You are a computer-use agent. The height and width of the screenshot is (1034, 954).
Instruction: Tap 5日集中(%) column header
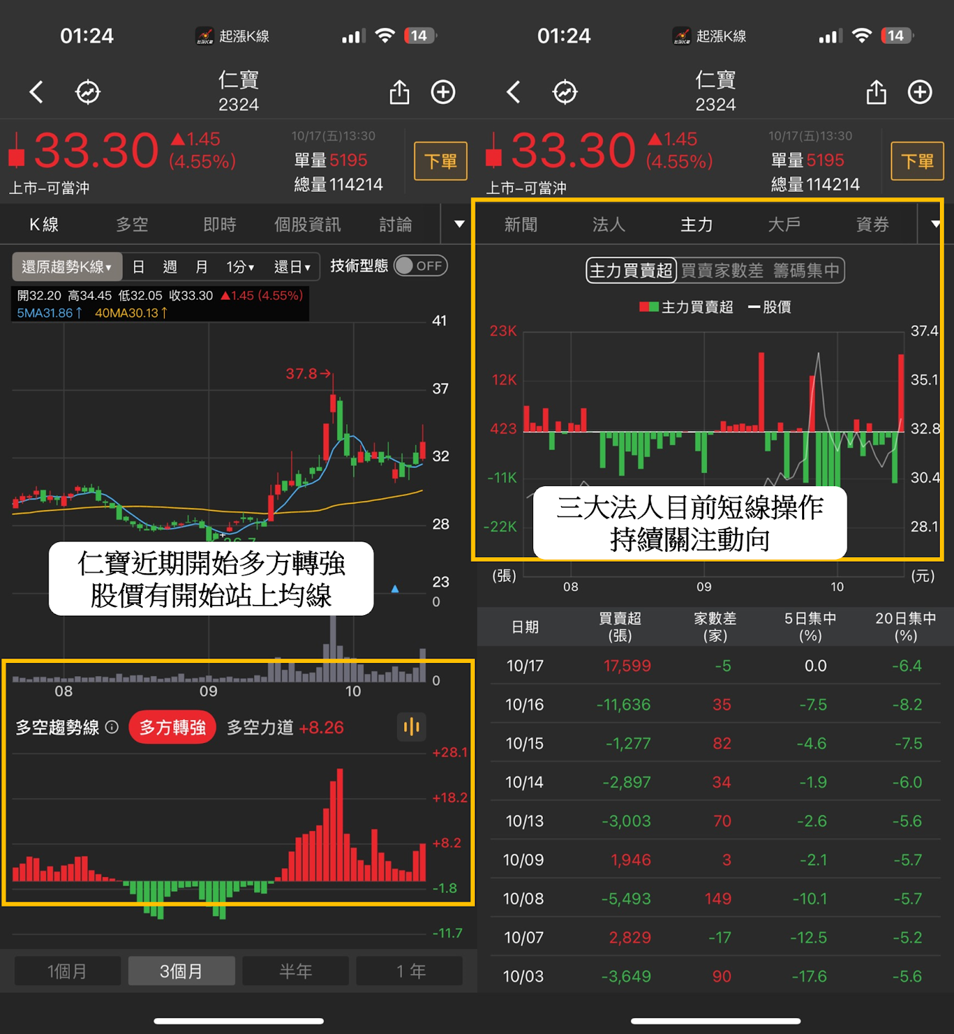coord(811,627)
